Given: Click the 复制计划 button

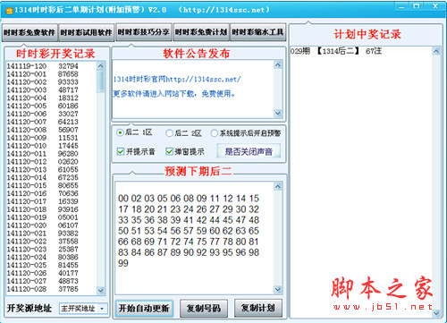Looking at the screenshot, I should [x=258, y=308].
